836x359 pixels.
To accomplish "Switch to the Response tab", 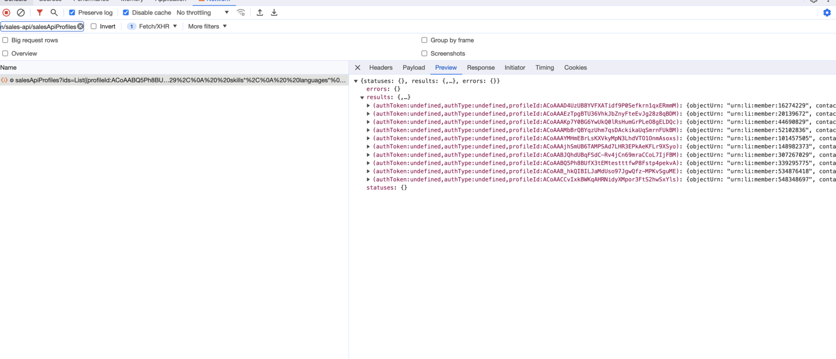I will click(x=481, y=68).
